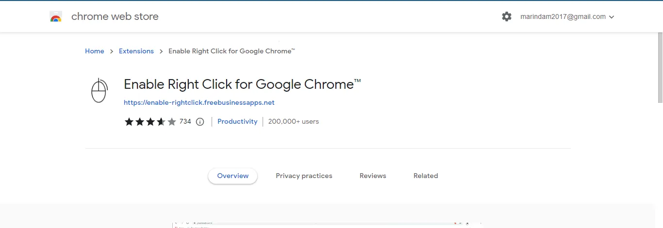Click the mouse extension icon
663x228 pixels.
(99, 90)
